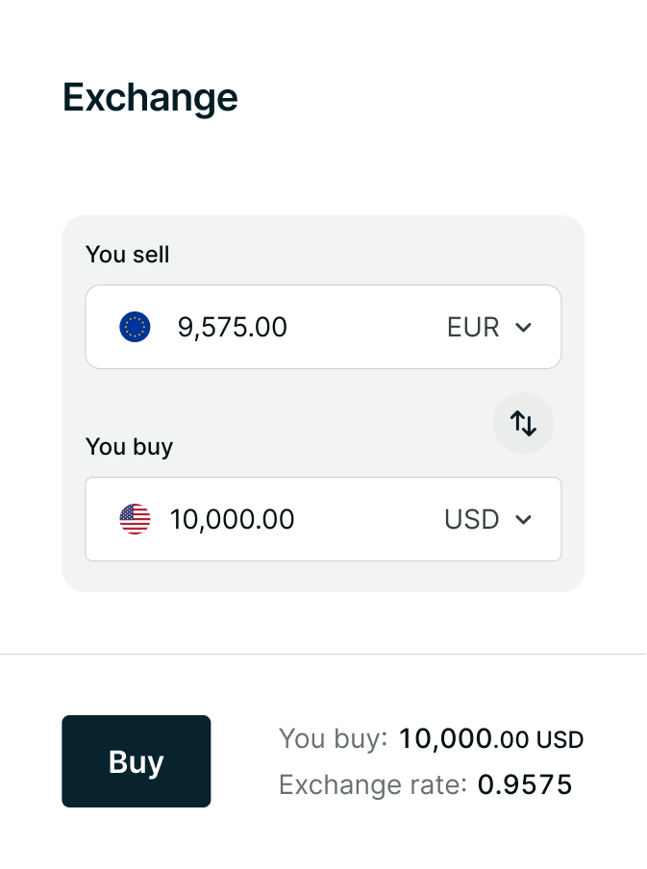Click the swap currencies arrows button

pyautogui.click(x=523, y=423)
